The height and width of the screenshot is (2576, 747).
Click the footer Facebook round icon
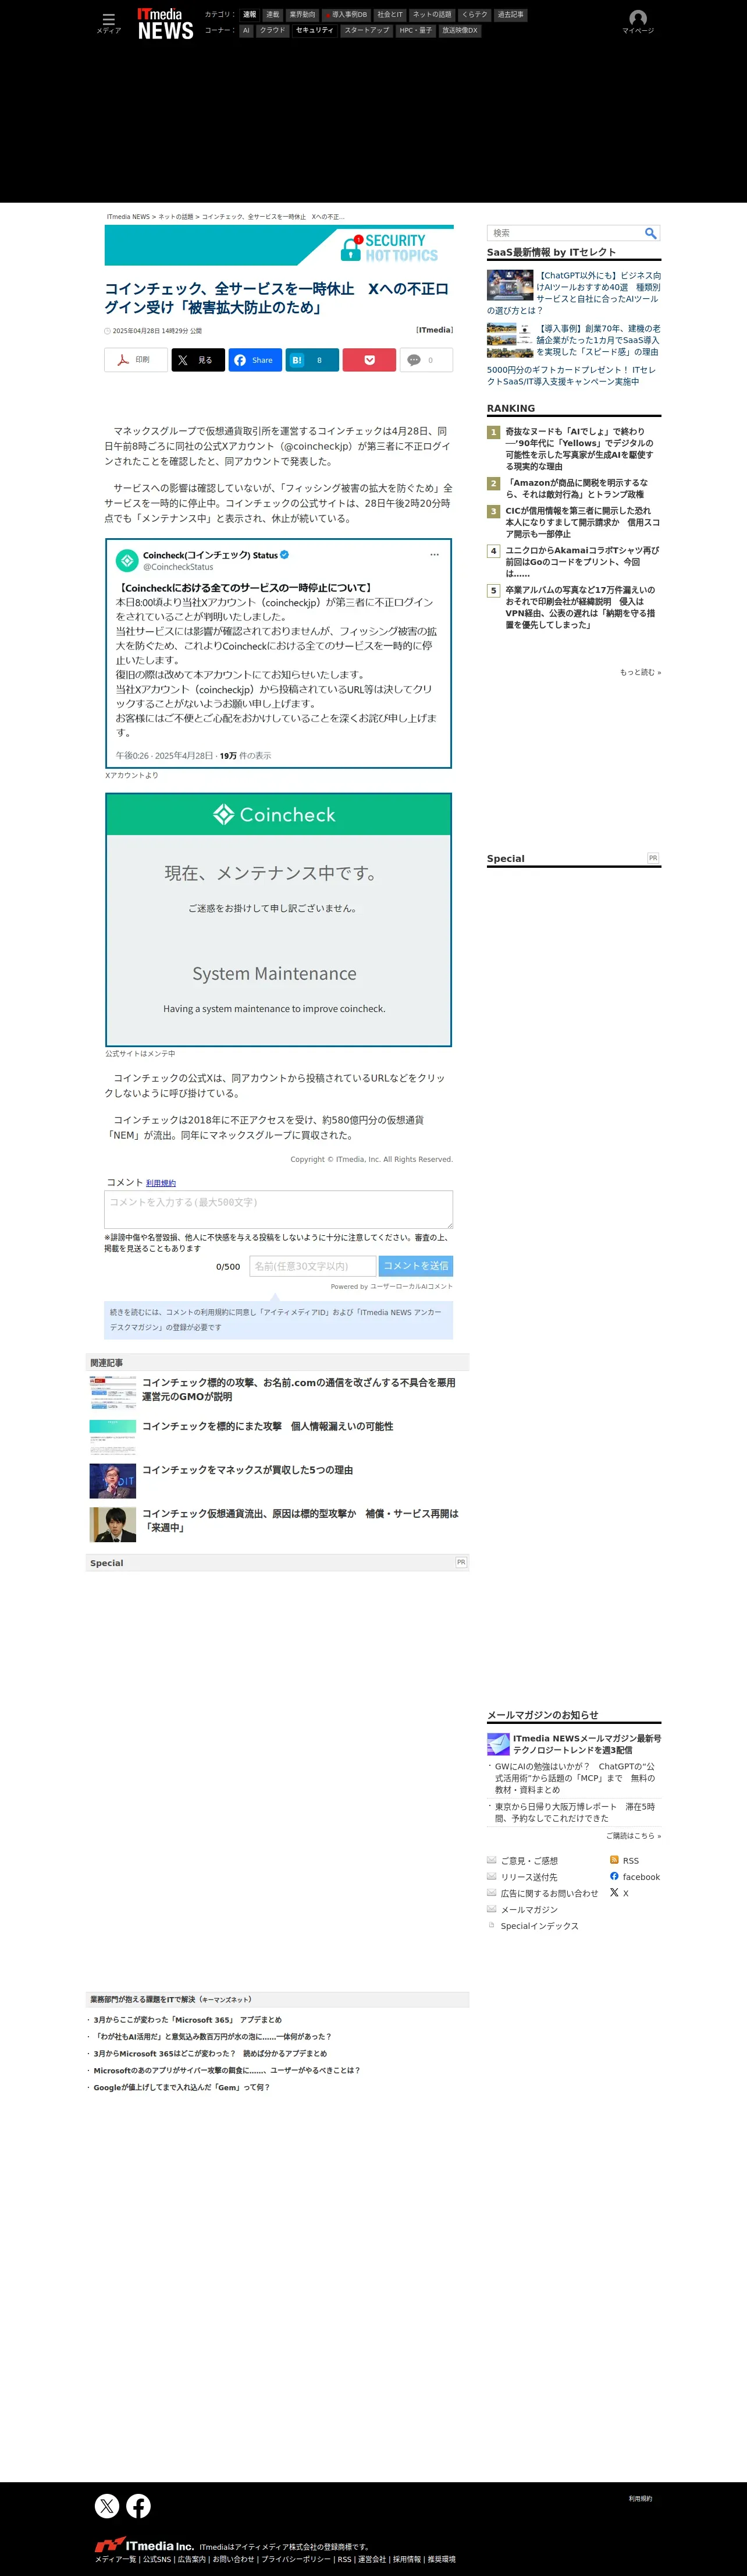click(x=139, y=2505)
